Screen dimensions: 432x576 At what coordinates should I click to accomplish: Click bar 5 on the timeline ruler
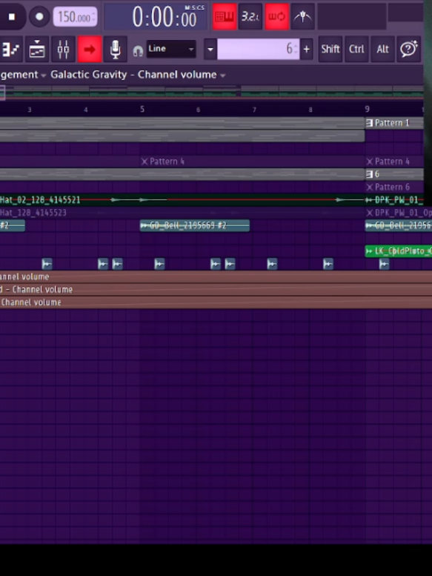(142, 109)
